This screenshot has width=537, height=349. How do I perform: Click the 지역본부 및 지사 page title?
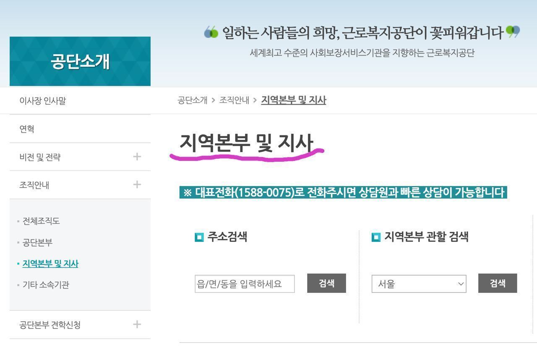[x=247, y=143]
